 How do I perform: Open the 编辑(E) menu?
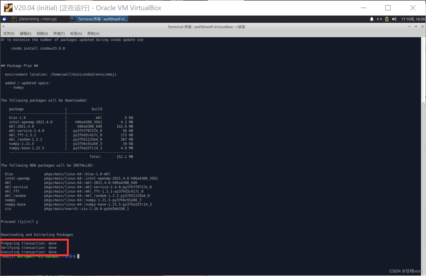26,33
